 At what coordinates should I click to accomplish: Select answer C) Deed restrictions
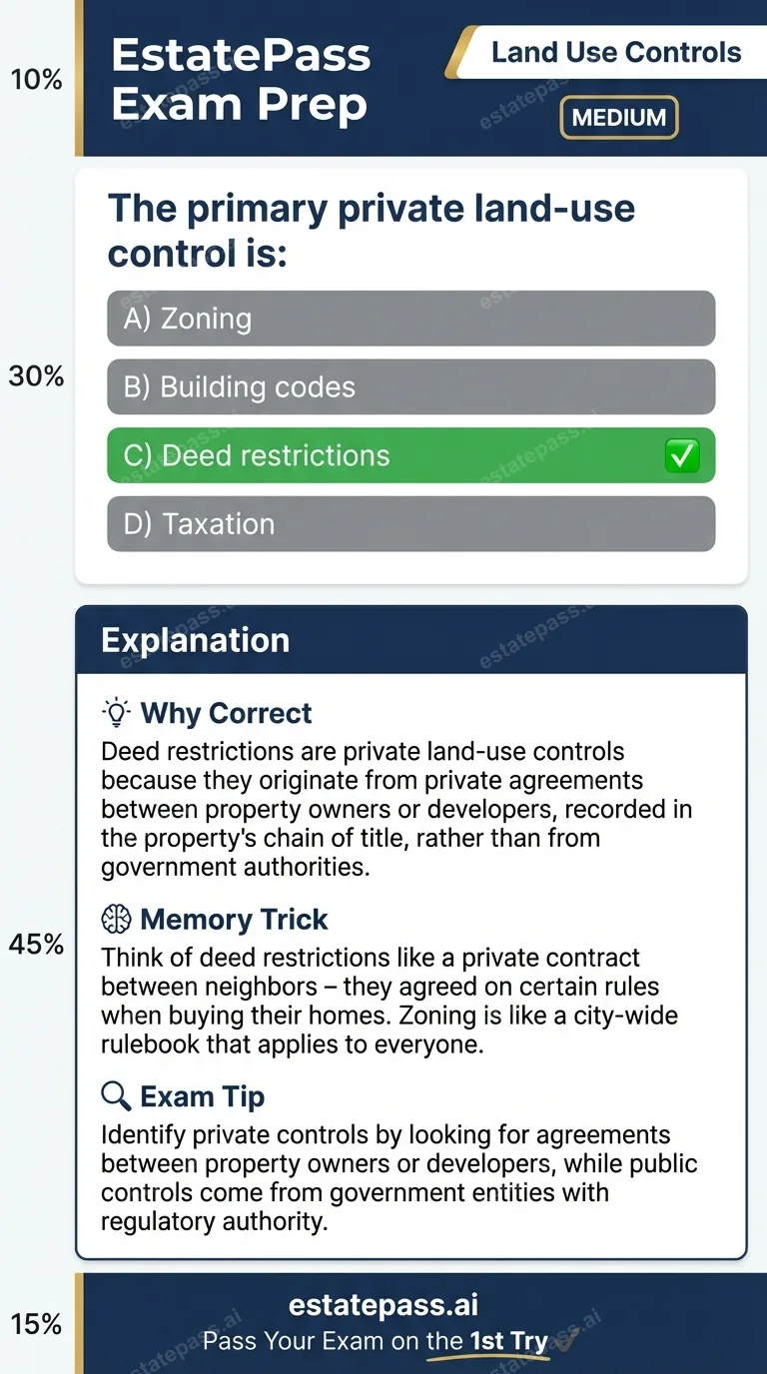click(380, 455)
